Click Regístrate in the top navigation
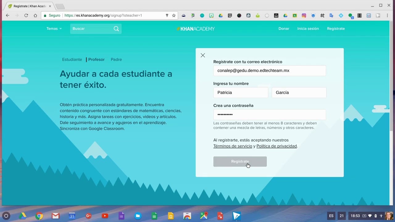The width and height of the screenshot is (395, 222). coord(336,29)
